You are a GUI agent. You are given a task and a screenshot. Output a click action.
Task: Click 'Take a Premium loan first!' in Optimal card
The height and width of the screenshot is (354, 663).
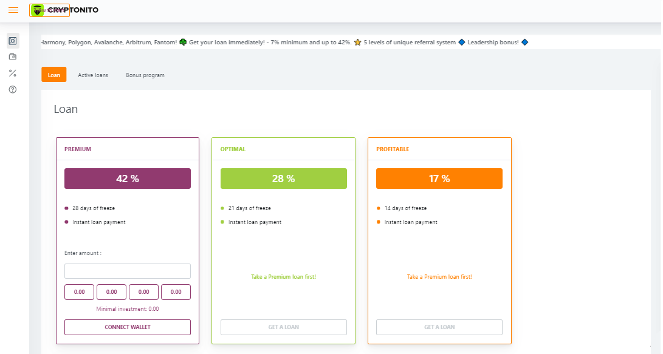(x=283, y=277)
